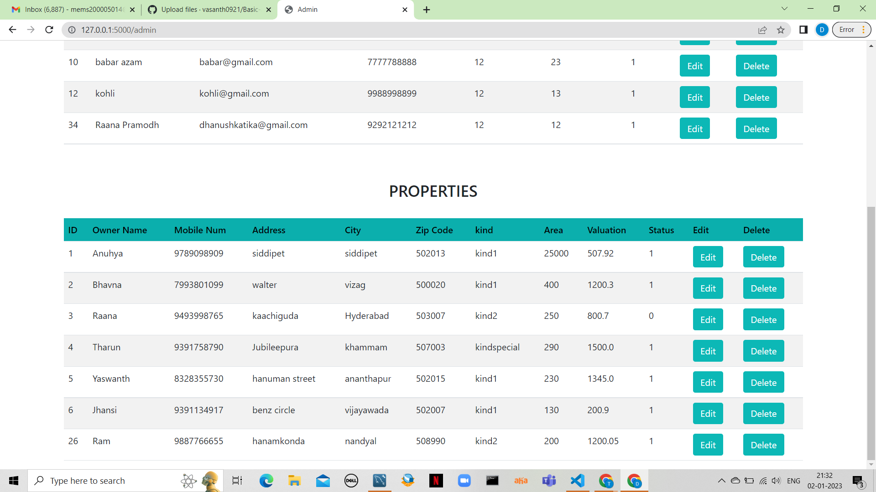Click the site info icon beside the URL

72,30
